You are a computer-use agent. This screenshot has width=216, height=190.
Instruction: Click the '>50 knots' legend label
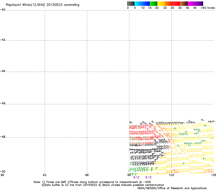click(208, 8)
